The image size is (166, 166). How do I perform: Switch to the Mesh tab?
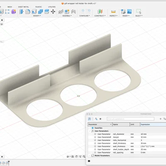pyautogui.click(x=10, y=7)
